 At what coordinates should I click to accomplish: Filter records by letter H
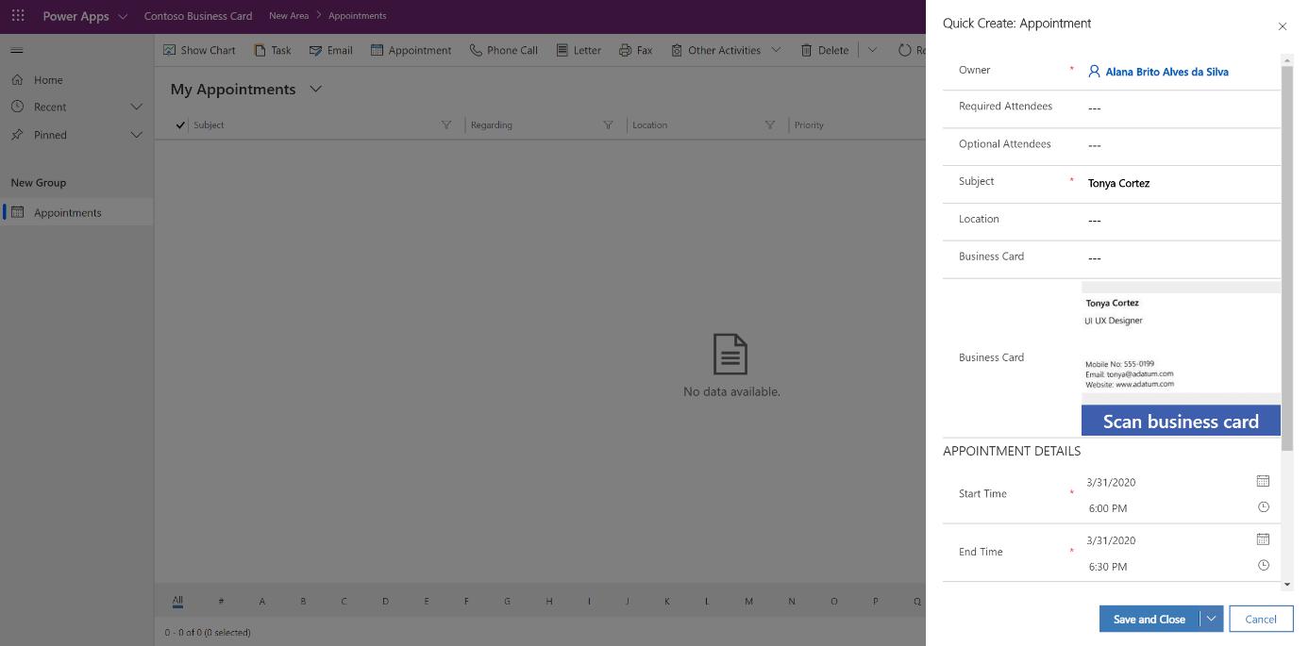point(549,601)
